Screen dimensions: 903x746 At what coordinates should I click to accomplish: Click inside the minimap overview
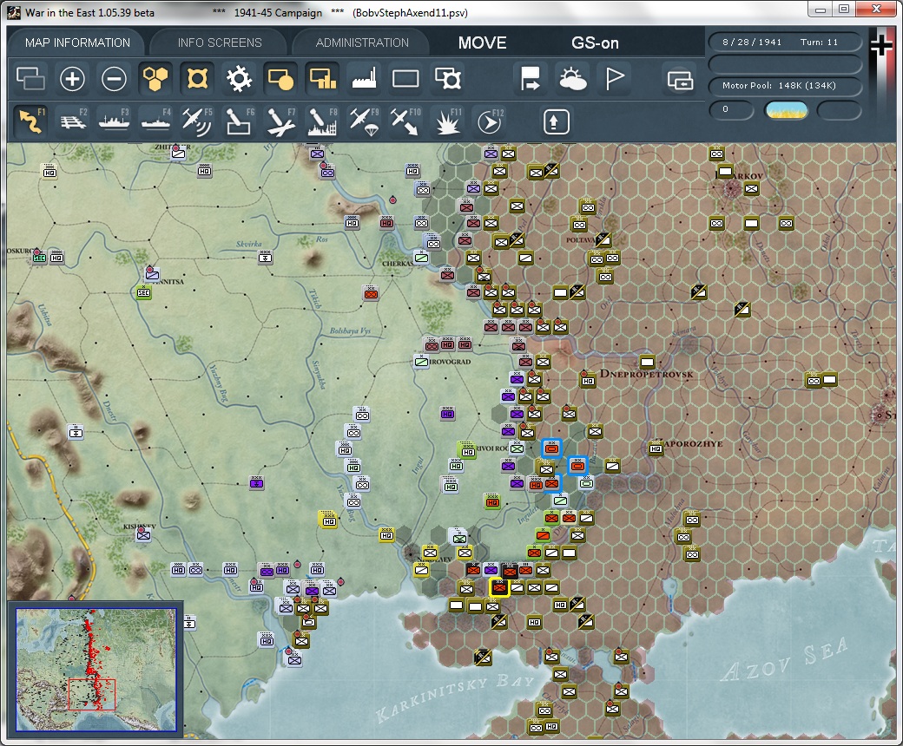pos(96,670)
